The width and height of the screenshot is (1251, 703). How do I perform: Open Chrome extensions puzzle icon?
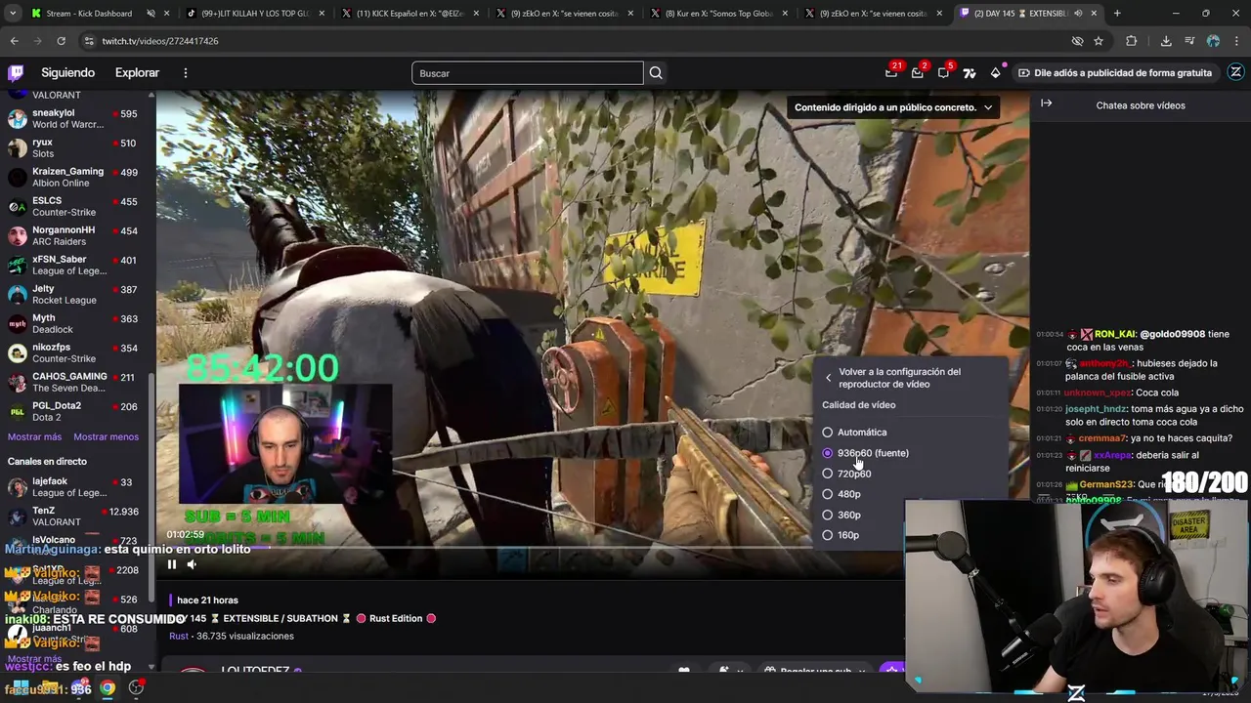click(1131, 41)
